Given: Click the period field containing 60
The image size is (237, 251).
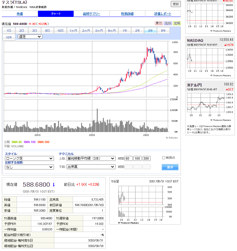Looking at the screenshot, I should tap(129, 158).
